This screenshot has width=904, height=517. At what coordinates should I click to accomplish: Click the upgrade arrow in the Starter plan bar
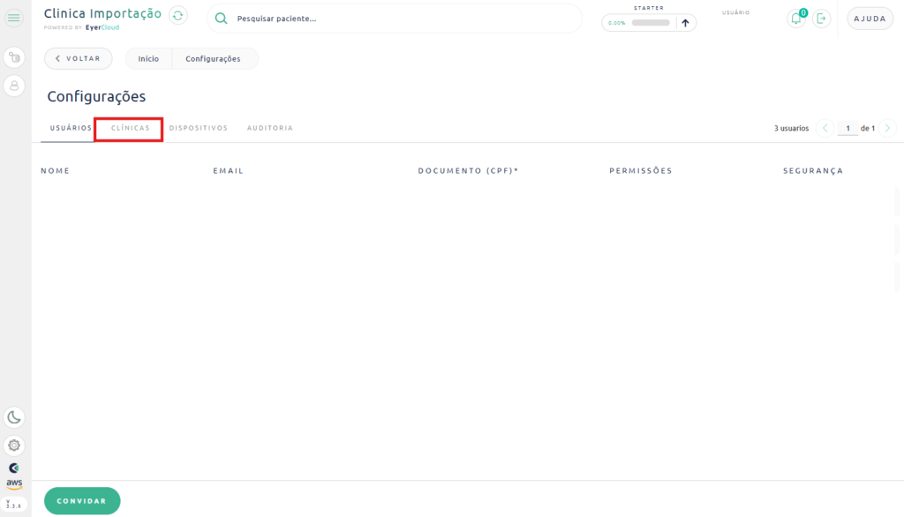coord(685,23)
